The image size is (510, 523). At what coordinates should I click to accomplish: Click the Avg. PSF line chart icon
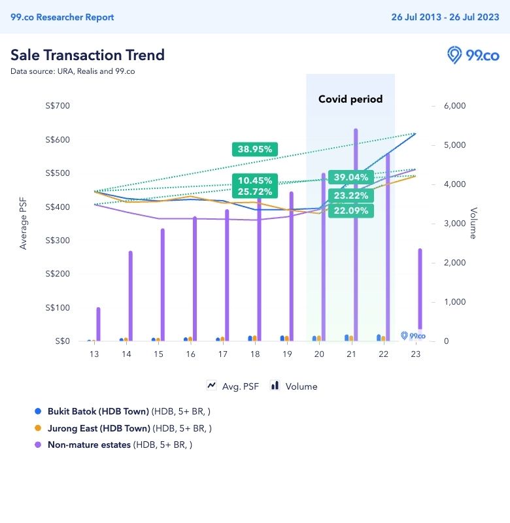coord(211,386)
